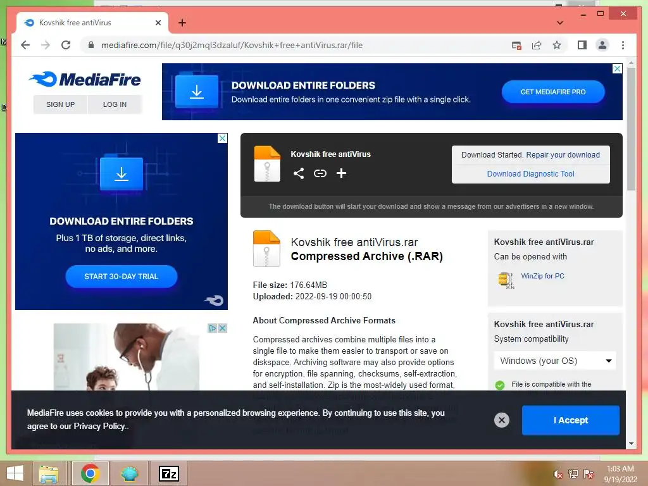Open the Windows (your OS) dropdown
Image resolution: width=648 pixels, height=486 pixels.
[x=555, y=361]
